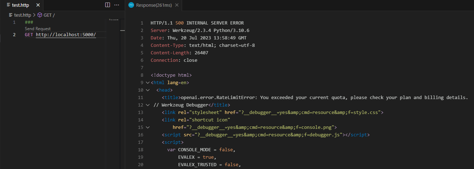Click the debugger.js script tag line

(x=266, y=135)
